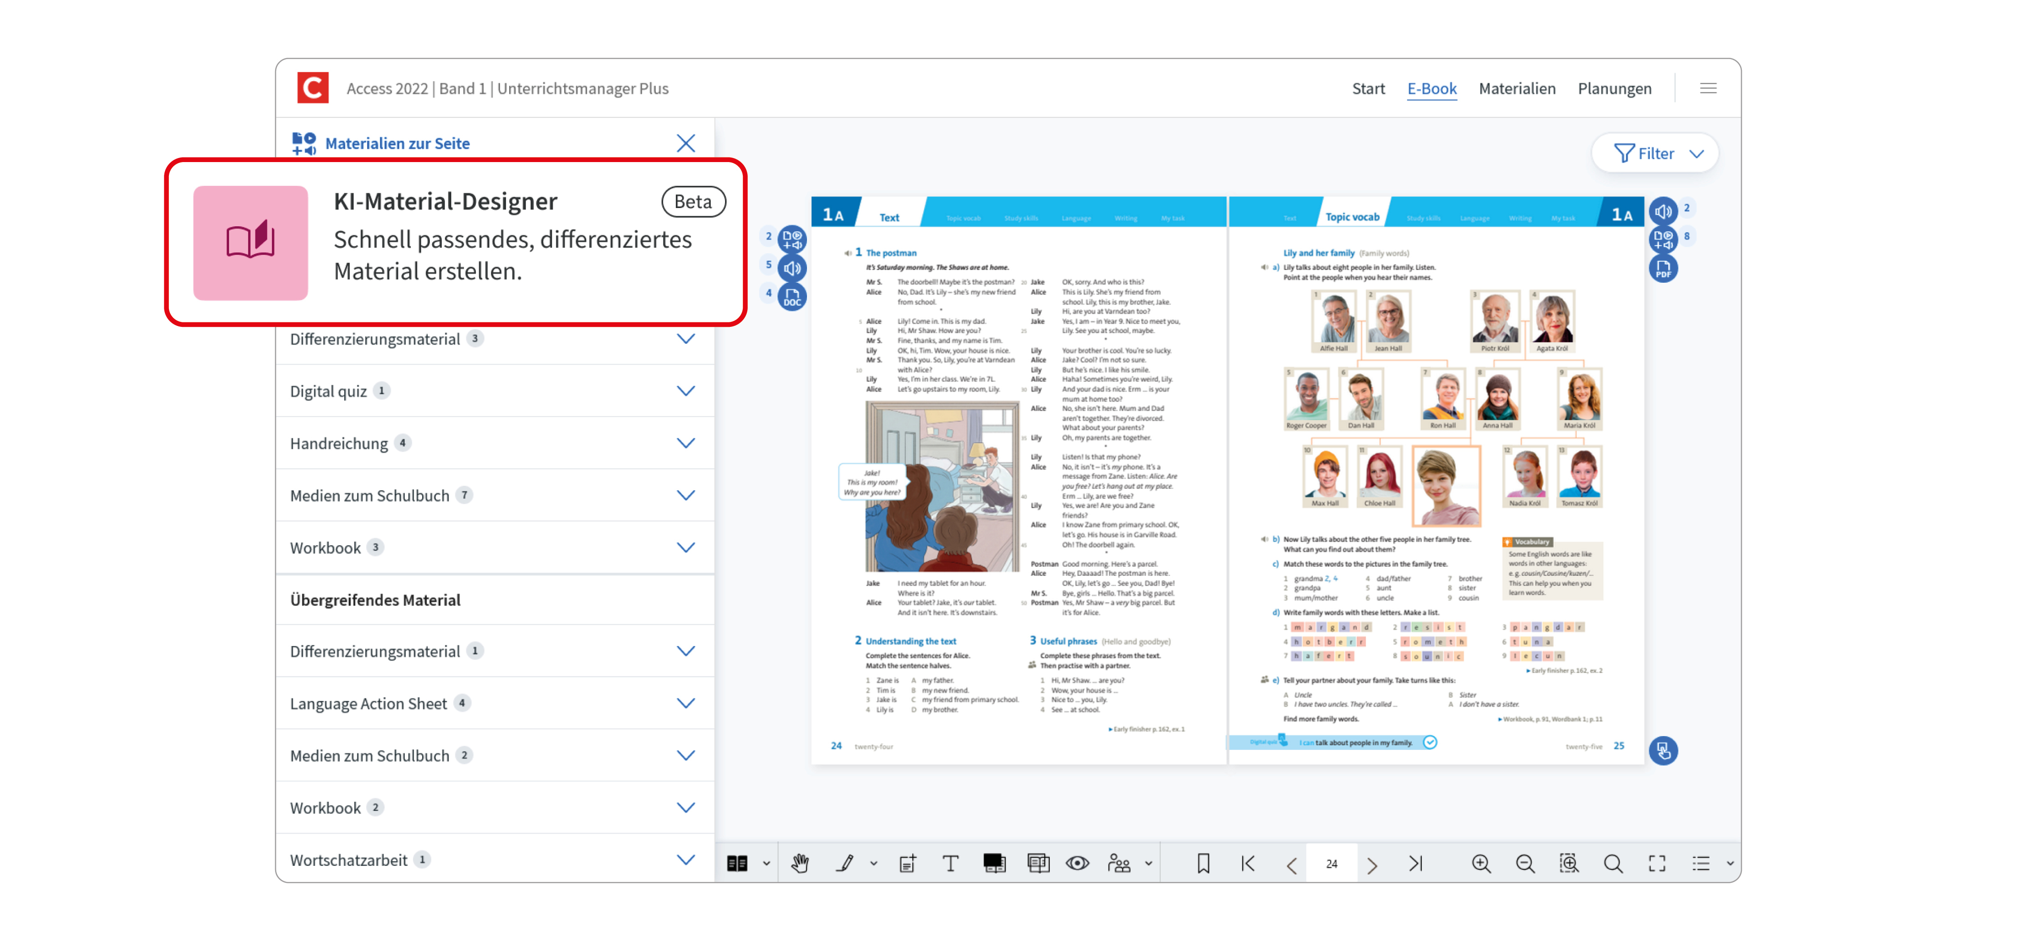Screen dimensions: 2017x941
Task: Open the DOC material icon beside the left page
Action: click(x=791, y=297)
